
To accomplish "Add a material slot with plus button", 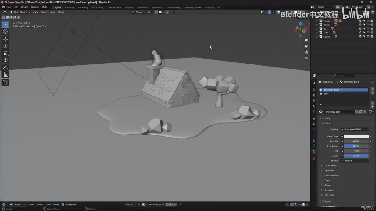I will click(x=372, y=89).
